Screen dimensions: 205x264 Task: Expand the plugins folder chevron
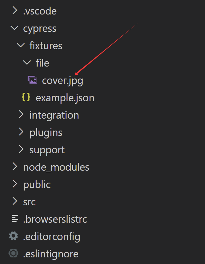[x=21, y=132]
